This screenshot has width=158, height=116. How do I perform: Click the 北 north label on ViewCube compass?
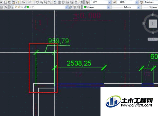pyautogui.click(x=153, y=15)
